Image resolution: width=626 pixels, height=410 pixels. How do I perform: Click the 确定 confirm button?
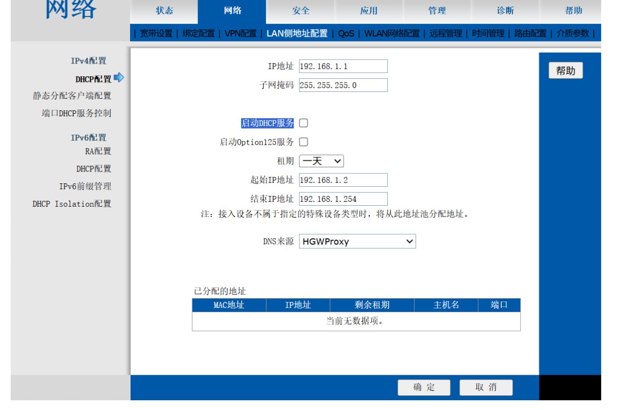point(424,388)
